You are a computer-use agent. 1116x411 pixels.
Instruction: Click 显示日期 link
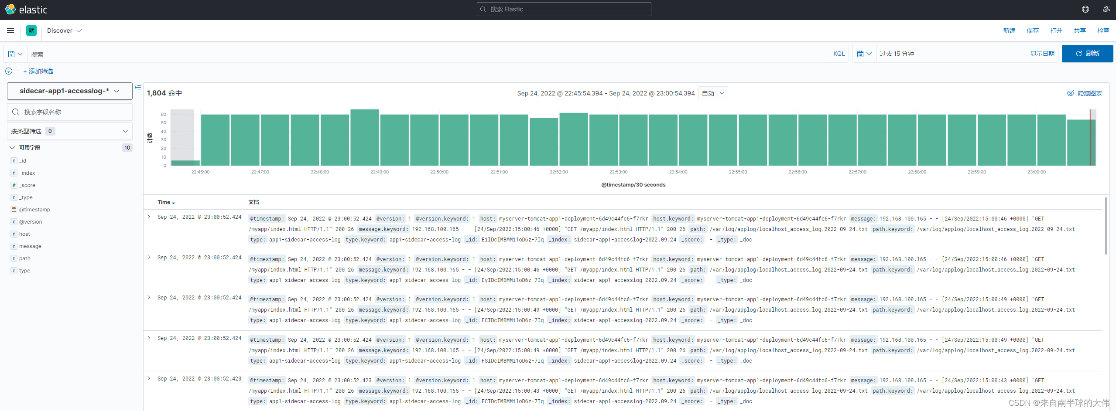click(1042, 54)
